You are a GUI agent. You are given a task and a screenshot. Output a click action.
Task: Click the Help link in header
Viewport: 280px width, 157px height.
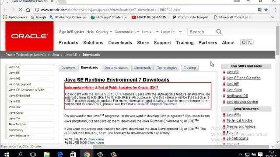[90, 32]
